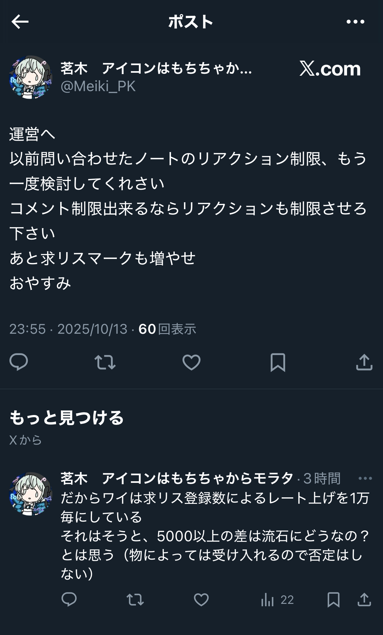This screenshot has height=635, width=383.
Task: Open more options on suggested post
Action: [x=365, y=478]
